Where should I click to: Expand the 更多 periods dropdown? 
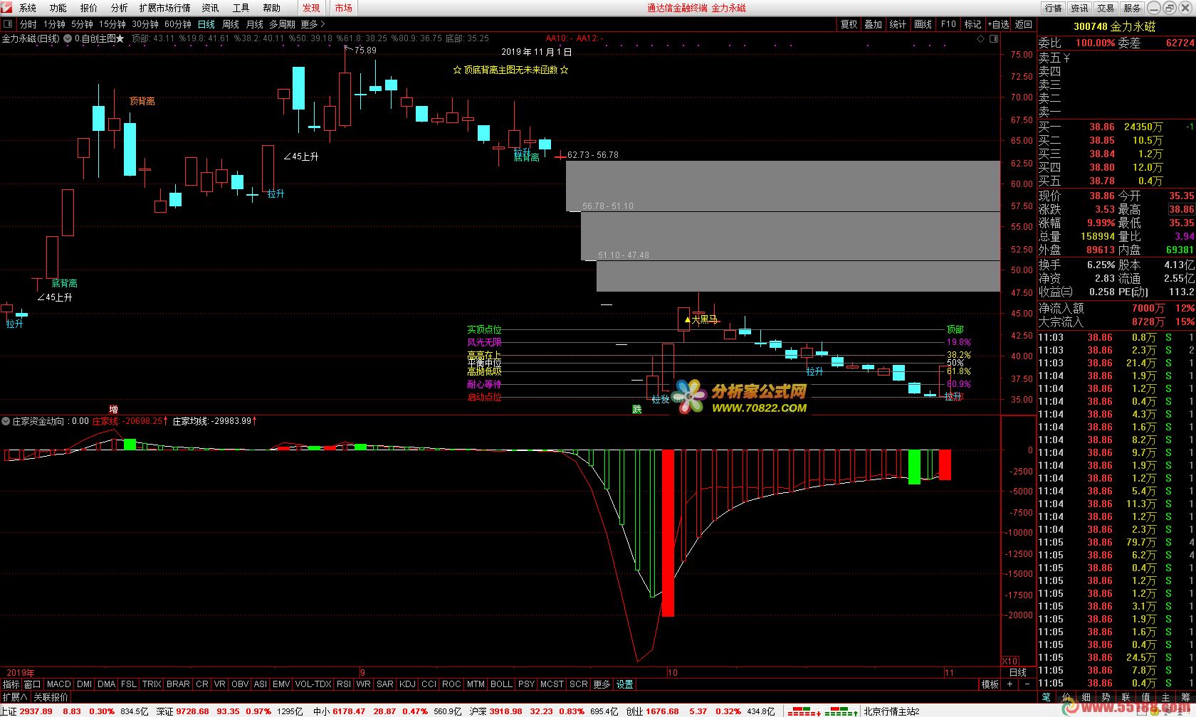click(313, 24)
